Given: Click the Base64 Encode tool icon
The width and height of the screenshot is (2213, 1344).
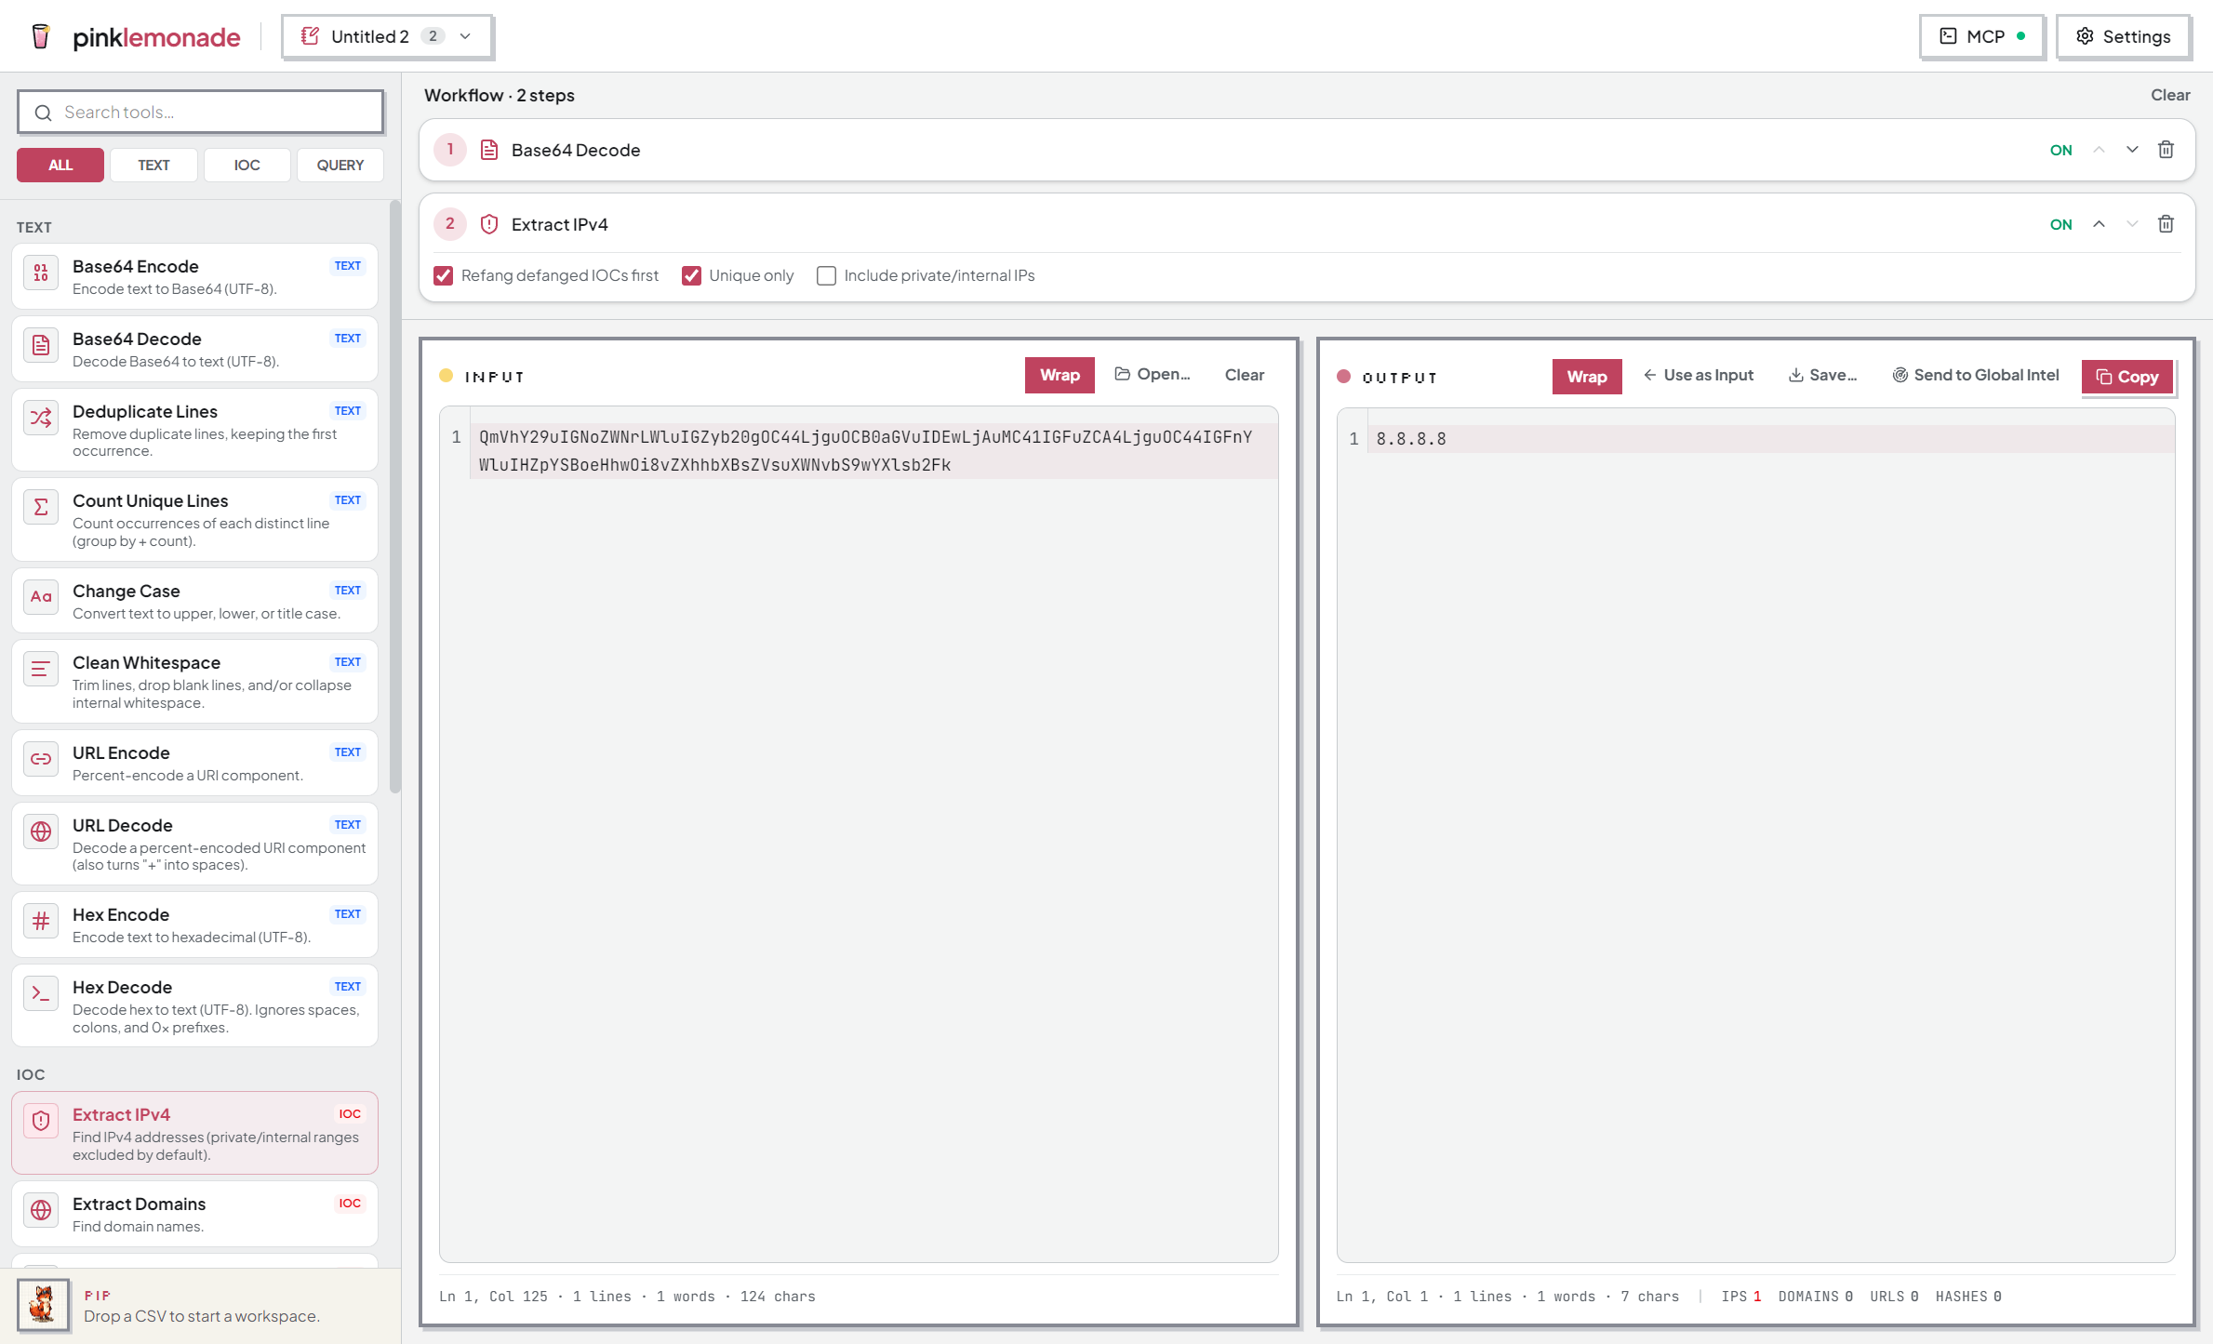Looking at the screenshot, I should pos(41,273).
